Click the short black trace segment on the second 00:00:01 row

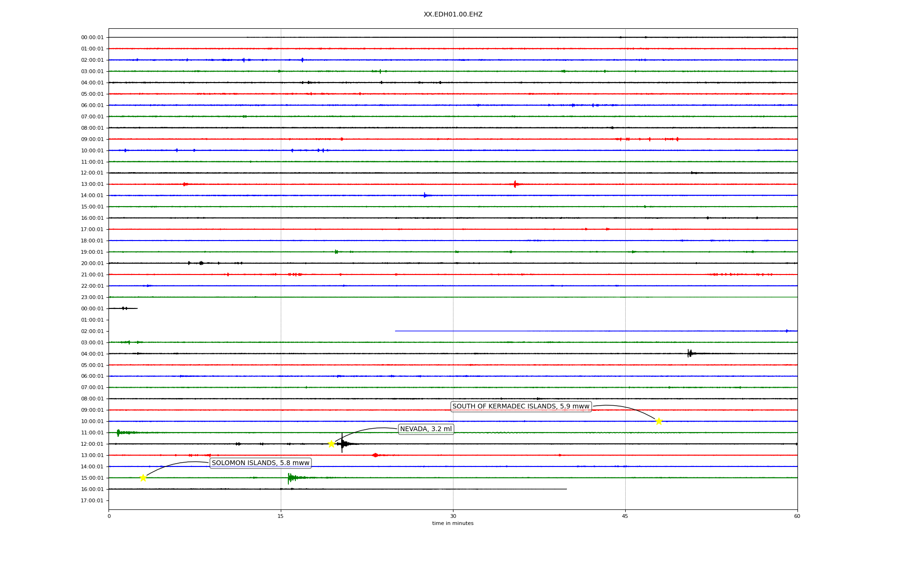[123, 308]
